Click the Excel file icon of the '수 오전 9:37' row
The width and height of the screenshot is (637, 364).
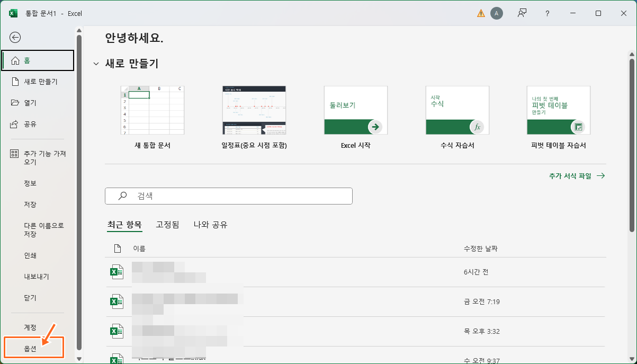tap(116, 359)
